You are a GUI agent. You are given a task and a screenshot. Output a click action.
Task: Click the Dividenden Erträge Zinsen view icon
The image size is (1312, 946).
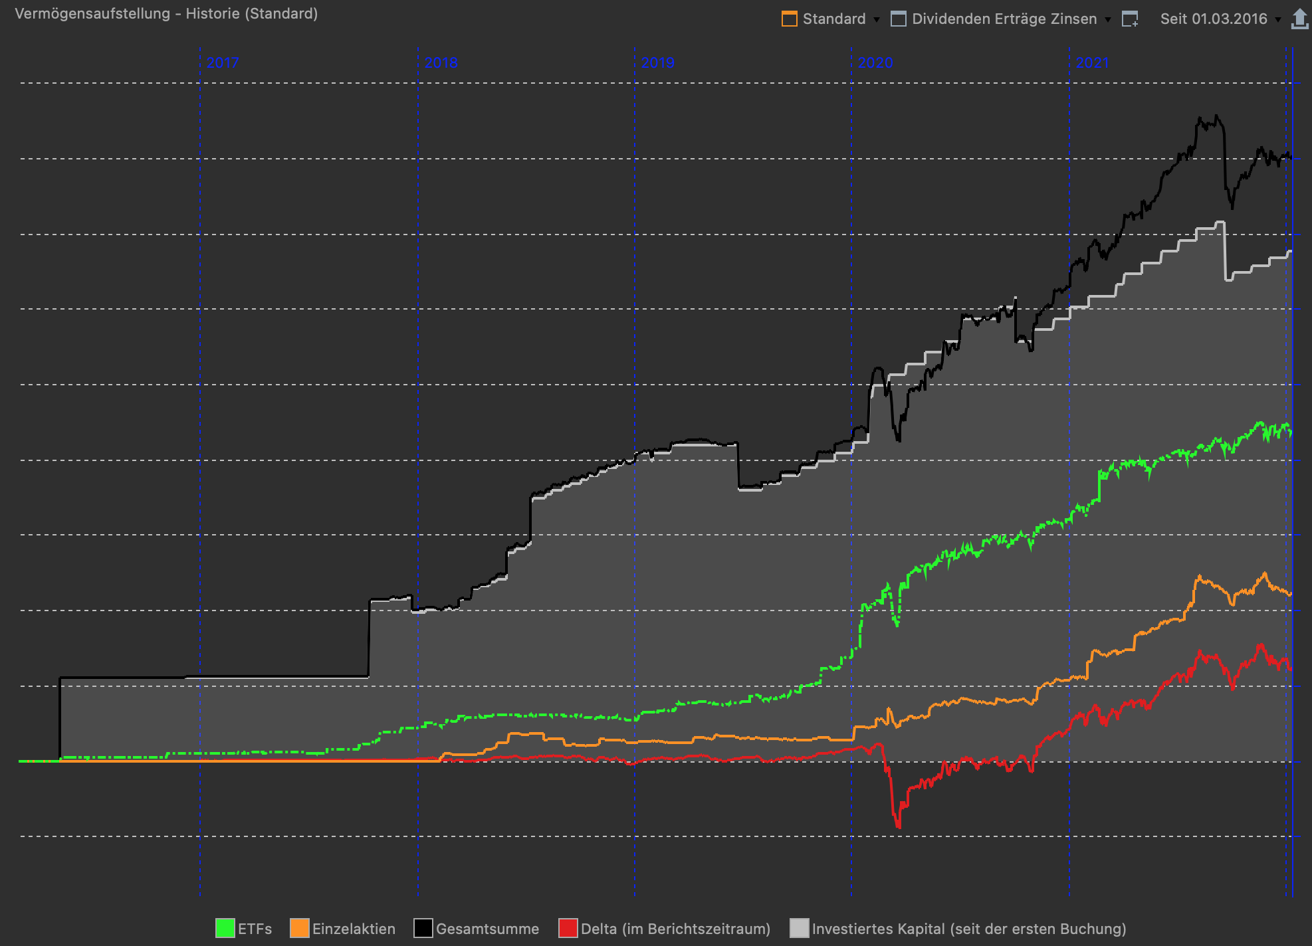(898, 19)
